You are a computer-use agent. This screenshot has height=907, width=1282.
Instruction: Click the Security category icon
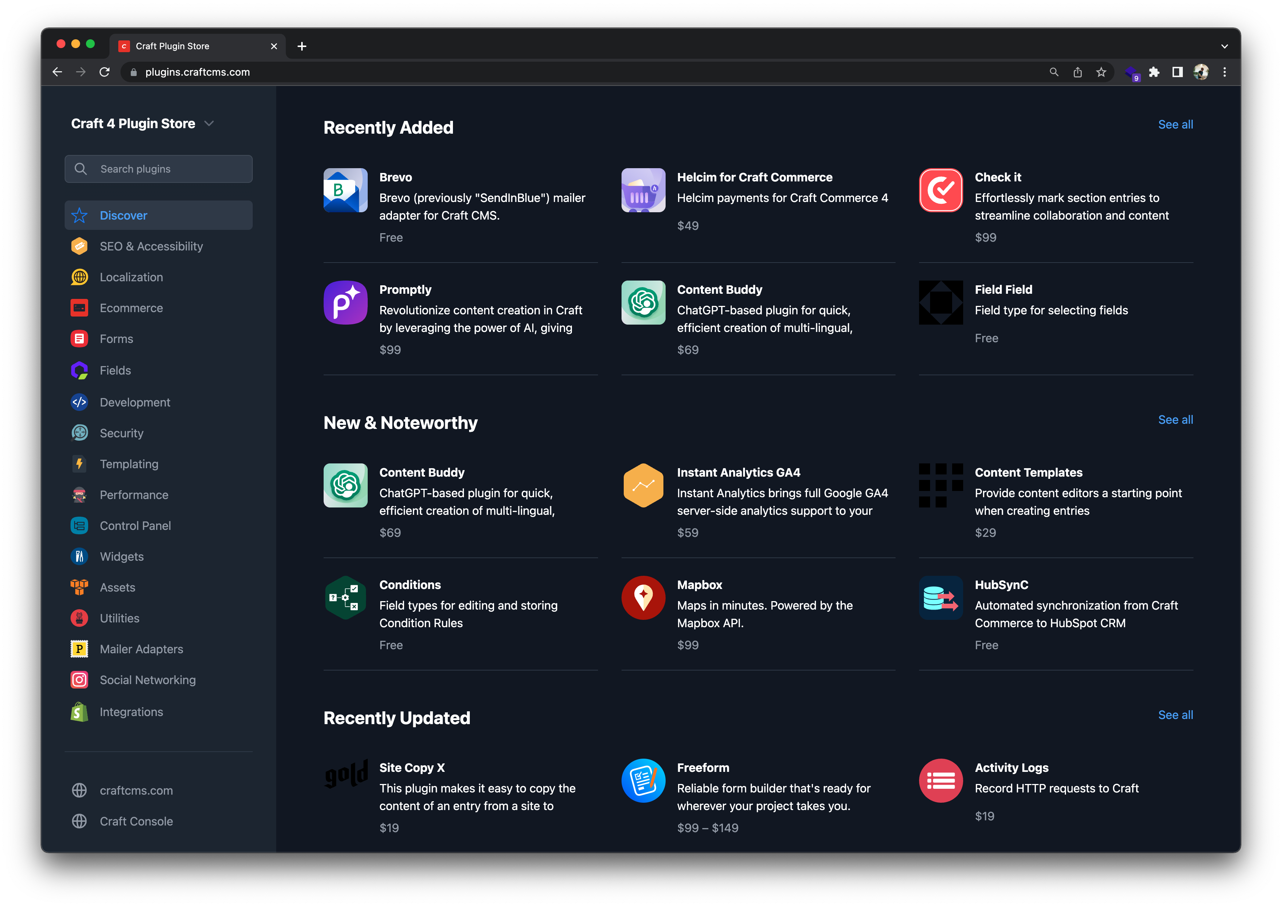[79, 433]
